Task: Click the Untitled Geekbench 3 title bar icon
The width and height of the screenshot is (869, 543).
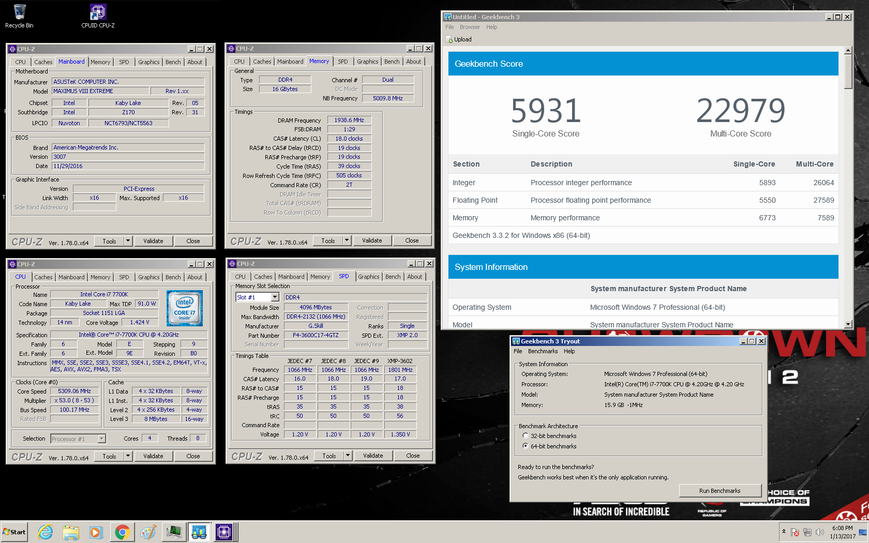Action: [448, 17]
